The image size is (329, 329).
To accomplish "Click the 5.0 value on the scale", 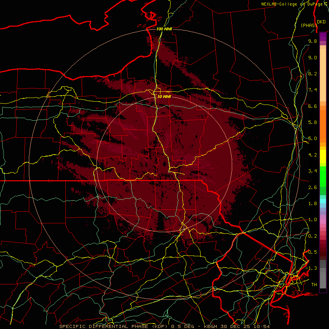I will point(313,139).
